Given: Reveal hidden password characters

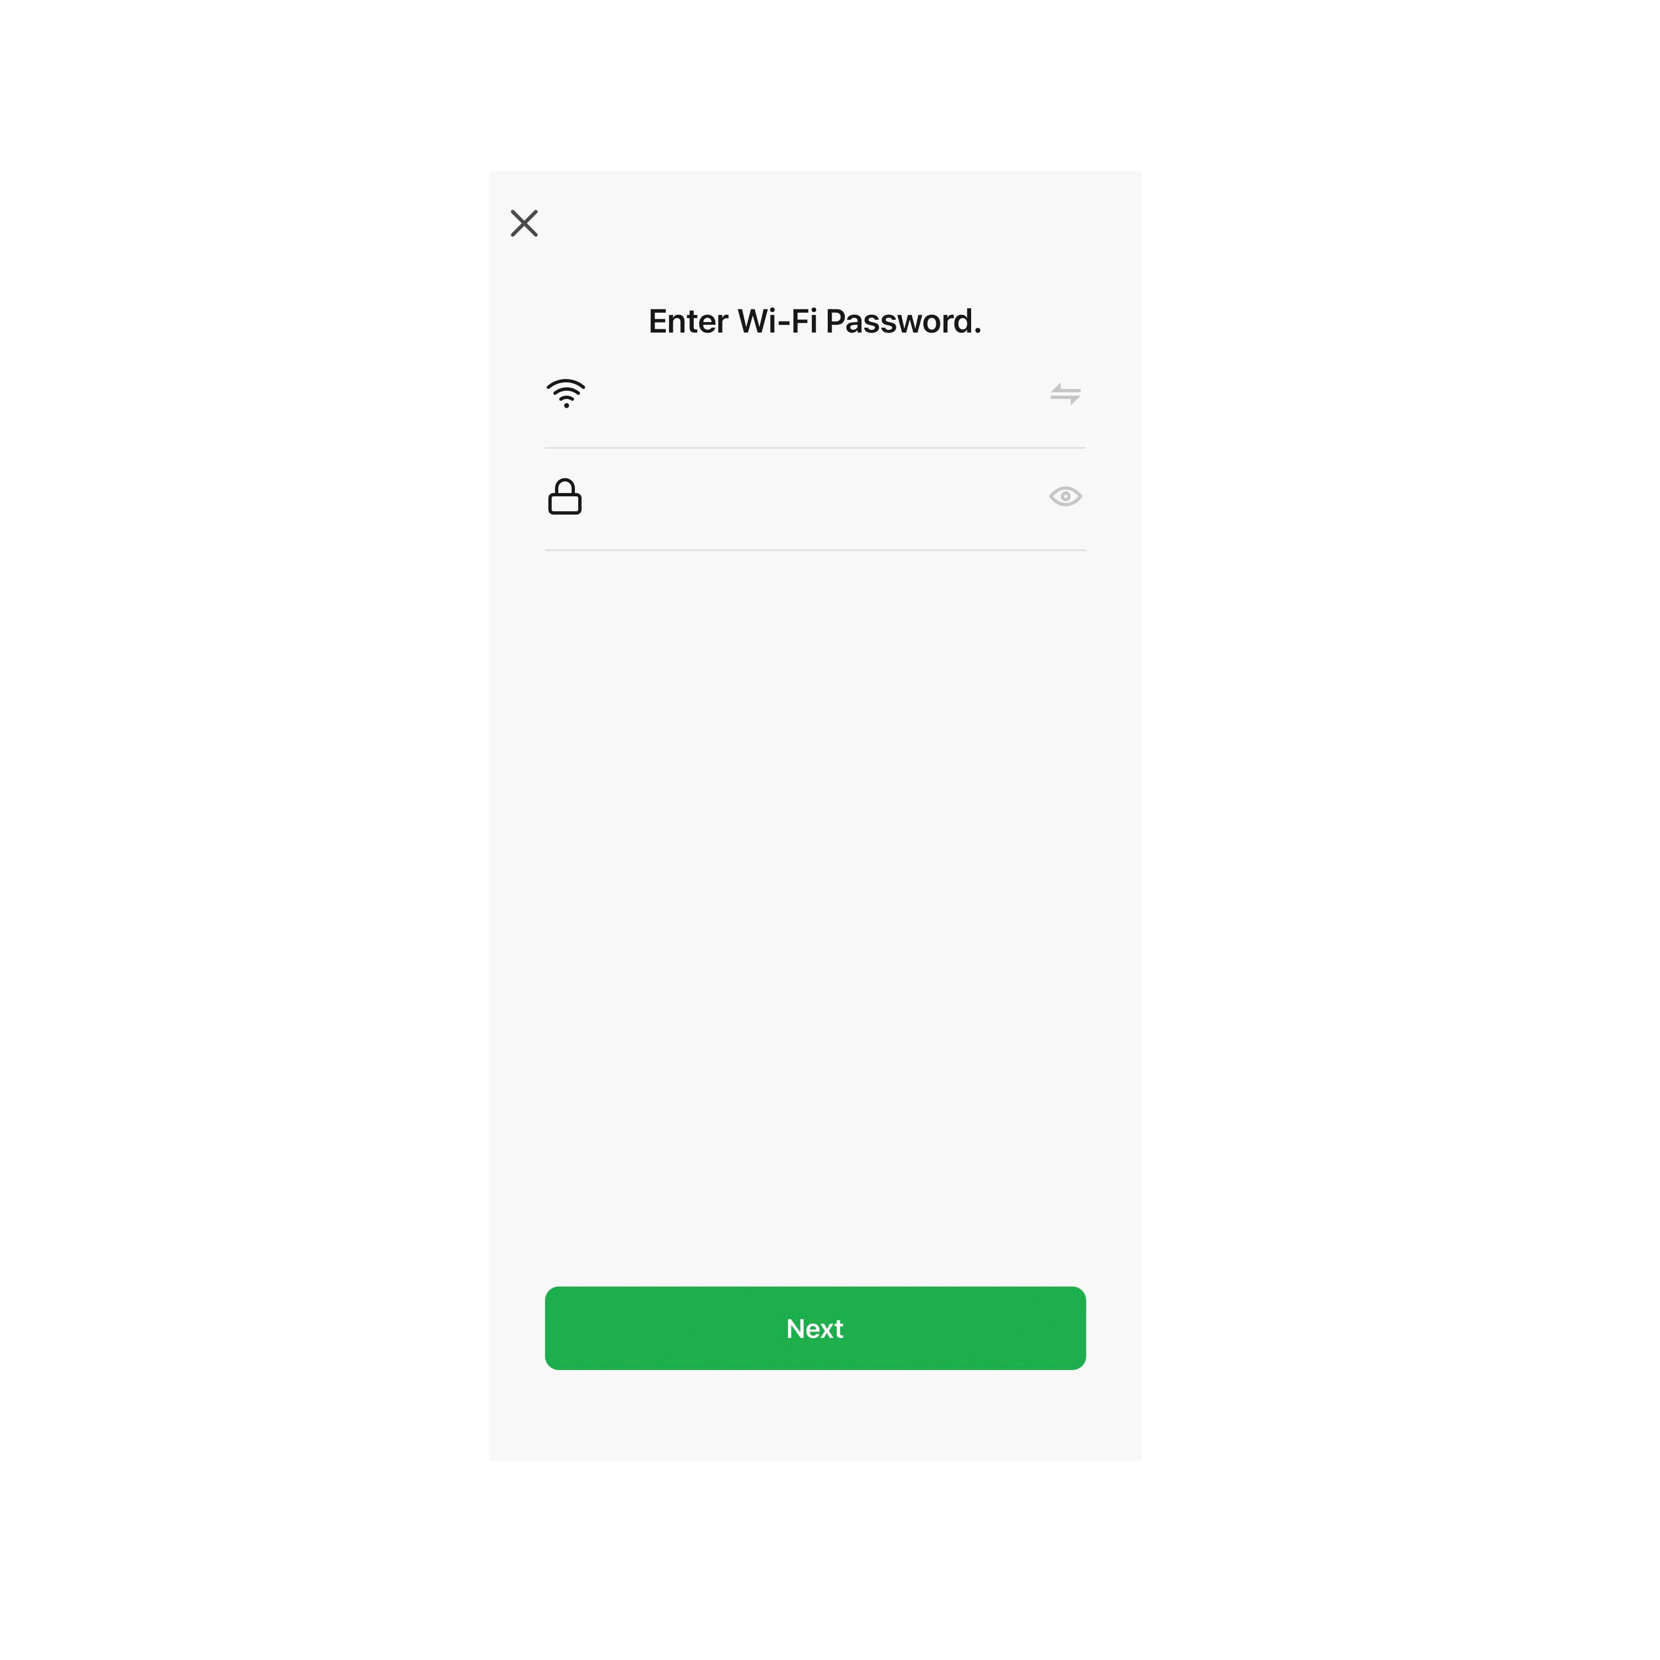Looking at the screenshot, I should 1065,497.
